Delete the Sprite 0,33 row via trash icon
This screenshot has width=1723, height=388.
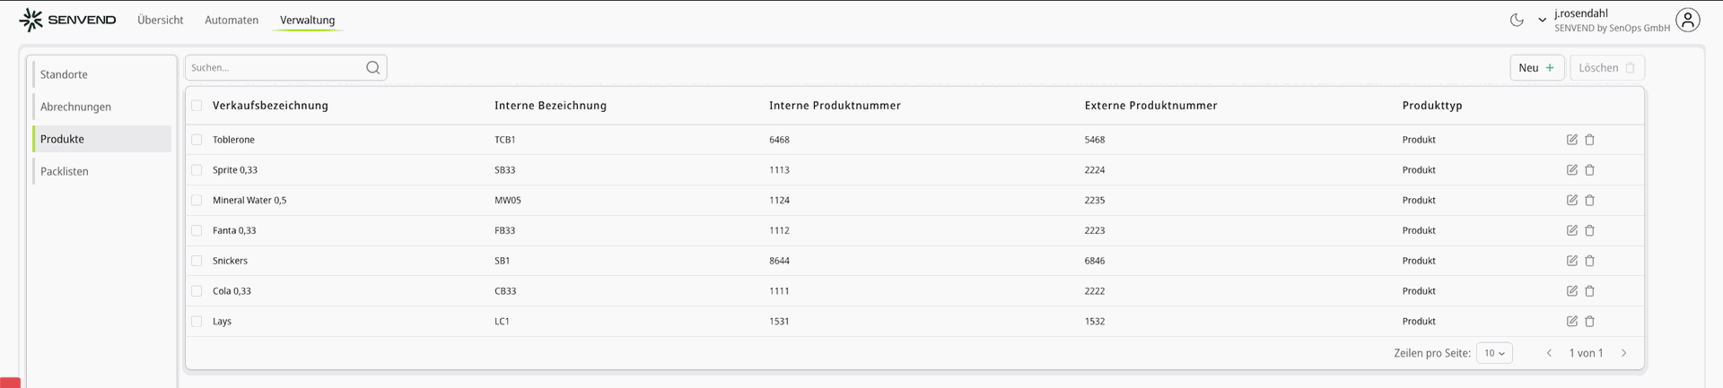1589,170
